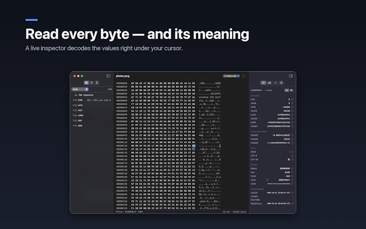Copy the Float64 value
The image size is (366, 229).
[292, 143]
